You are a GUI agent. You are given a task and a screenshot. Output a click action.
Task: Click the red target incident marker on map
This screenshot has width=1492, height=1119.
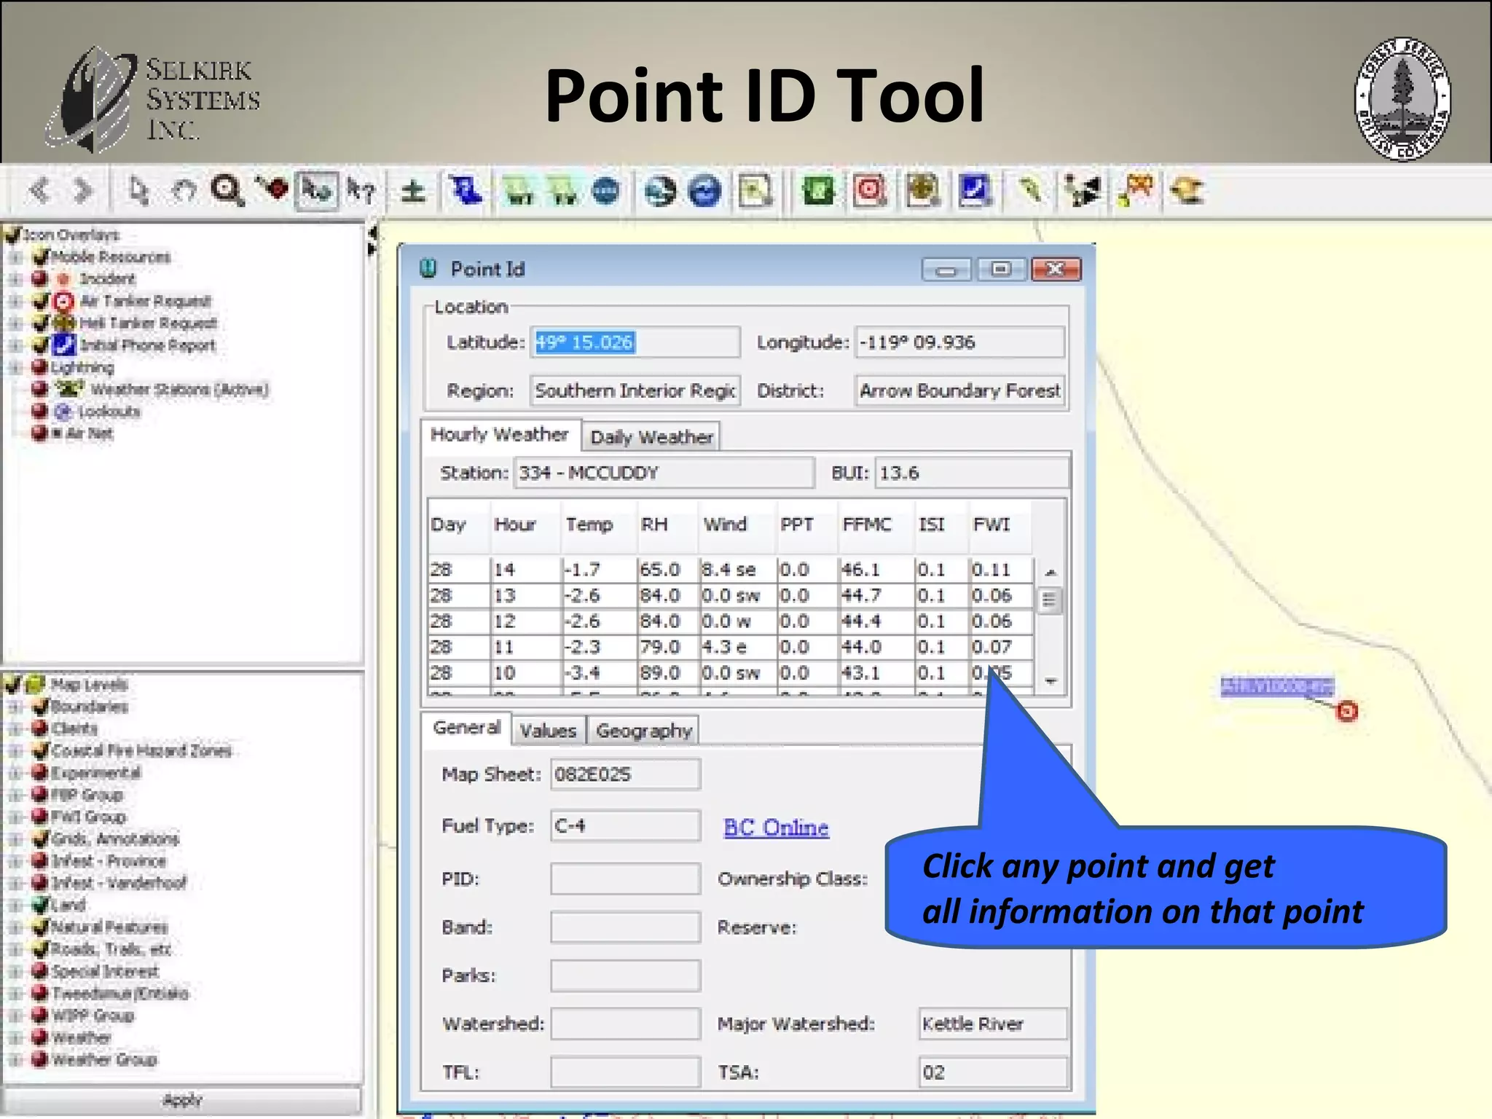[x=1347, y=711]
